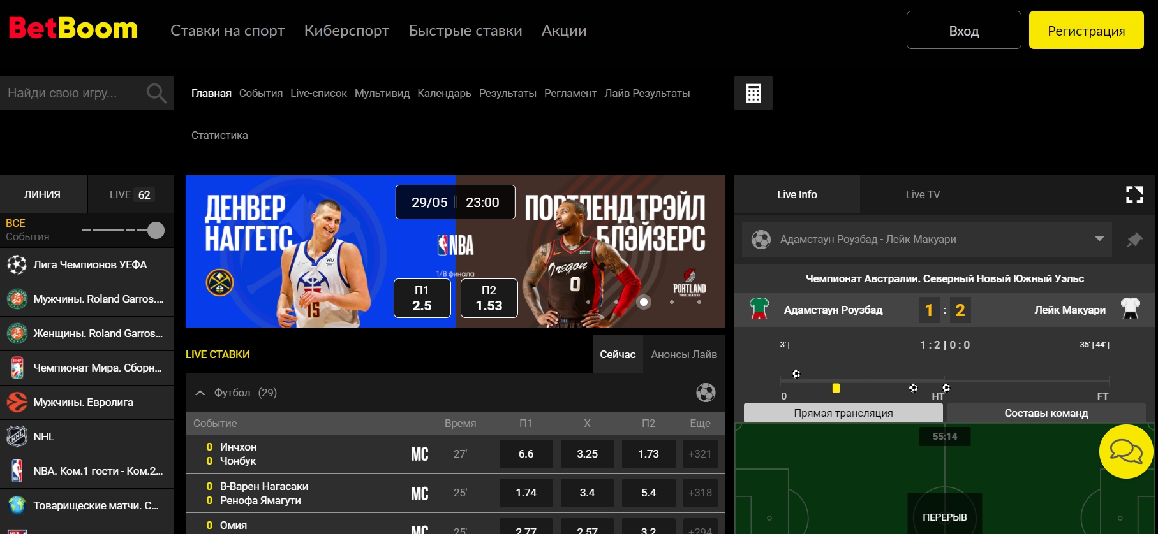Open Мужчины. Евролига in sidebar
This screenshot has width=1158, height=534.
click(x=87, y=402)
